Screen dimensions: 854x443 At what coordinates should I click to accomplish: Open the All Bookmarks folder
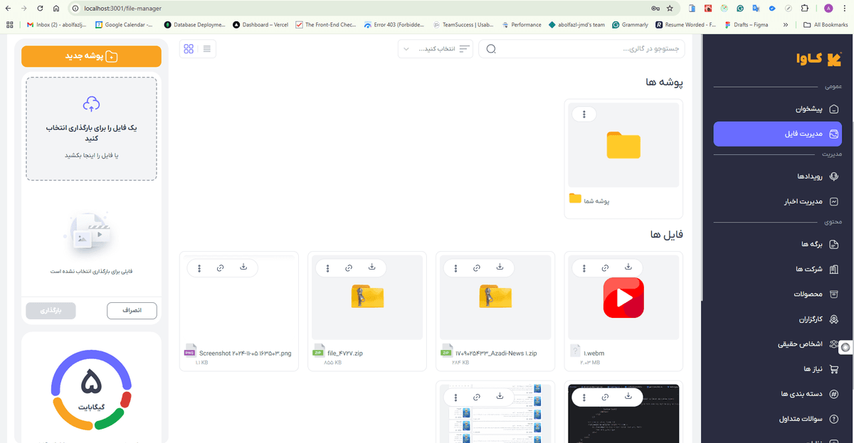click(x=826, y=24)
